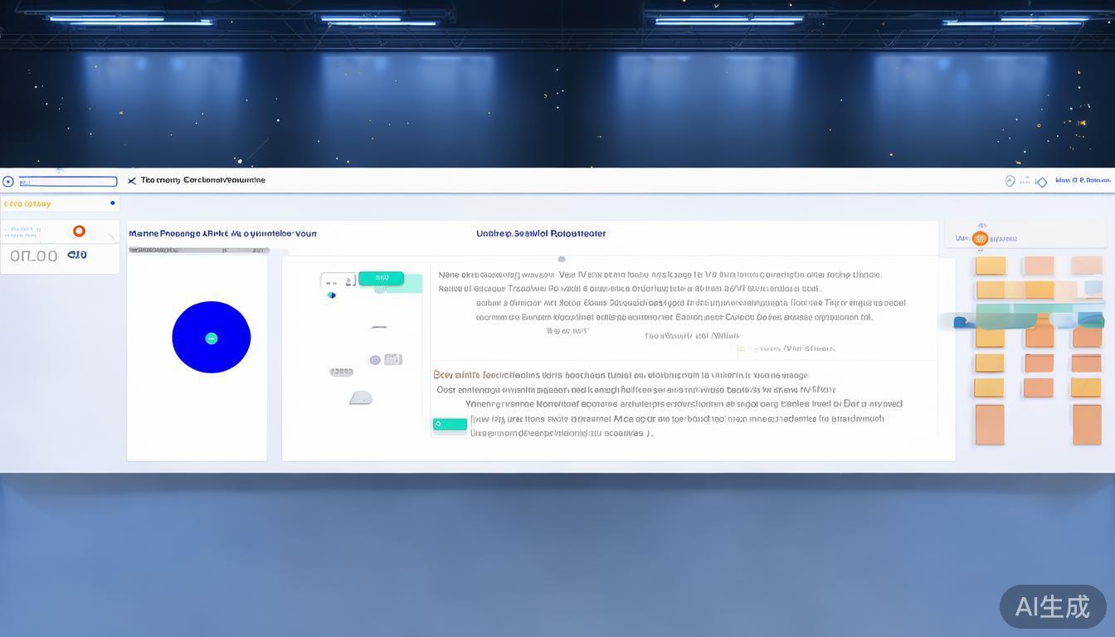
Task: Select the cloud shape icon in diagram panel
Action: [360, 398]
